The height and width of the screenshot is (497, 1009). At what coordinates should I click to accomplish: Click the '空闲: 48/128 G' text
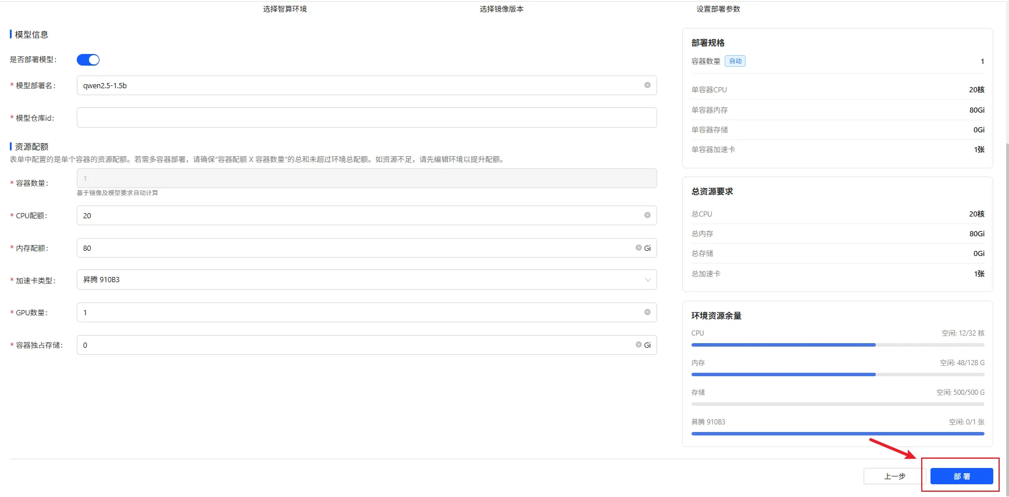click(962, 363)
